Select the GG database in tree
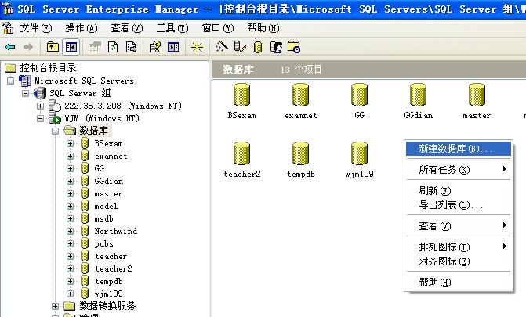The image size is (526, 317). [x=100, y=168]
